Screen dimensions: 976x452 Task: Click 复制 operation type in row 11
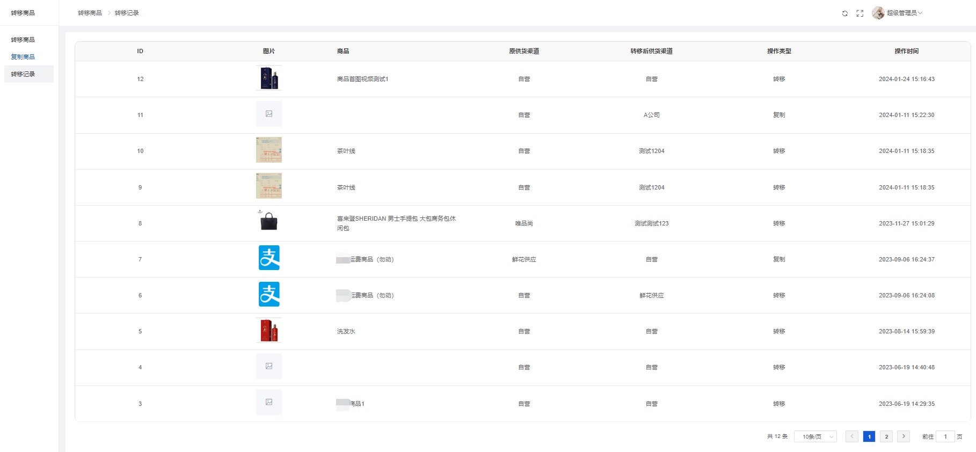click(779, 115)
